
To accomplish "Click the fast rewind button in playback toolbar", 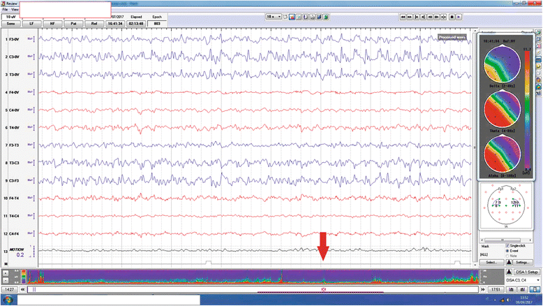I will (x=403, y=15).
